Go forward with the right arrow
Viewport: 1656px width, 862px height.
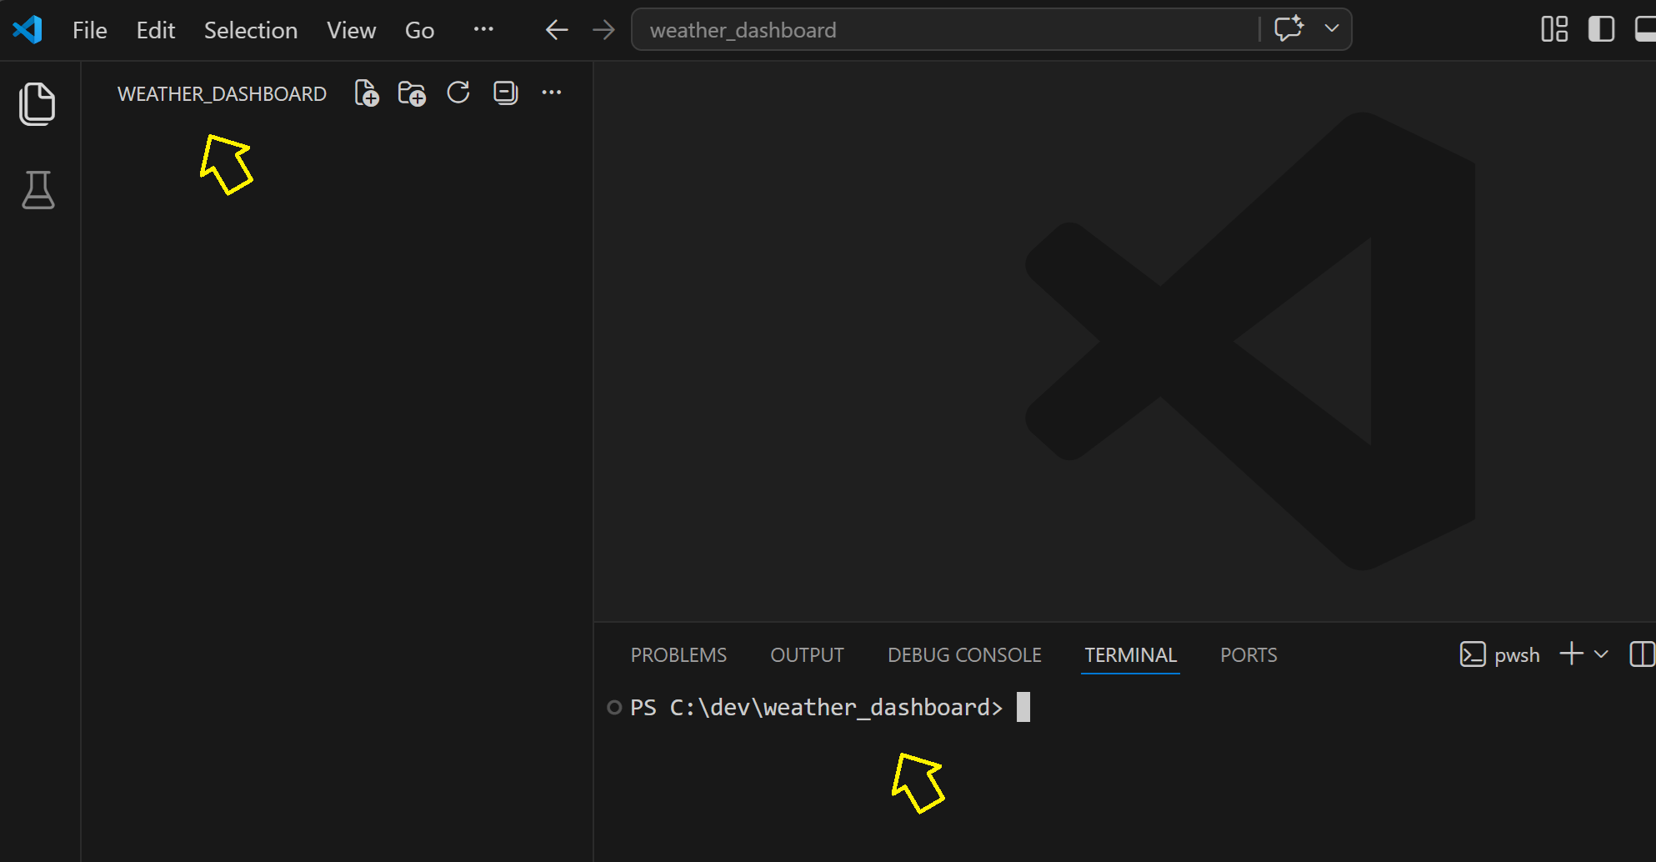point(603,30)
